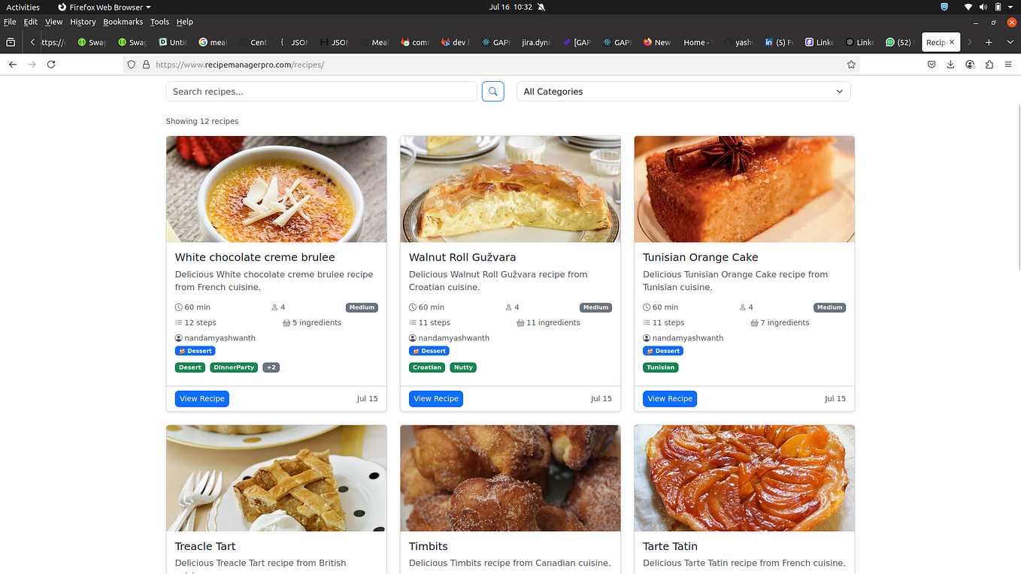Open the extensions puzzle icon
Screen dimensions: 1021x574
tap(989, 65)
